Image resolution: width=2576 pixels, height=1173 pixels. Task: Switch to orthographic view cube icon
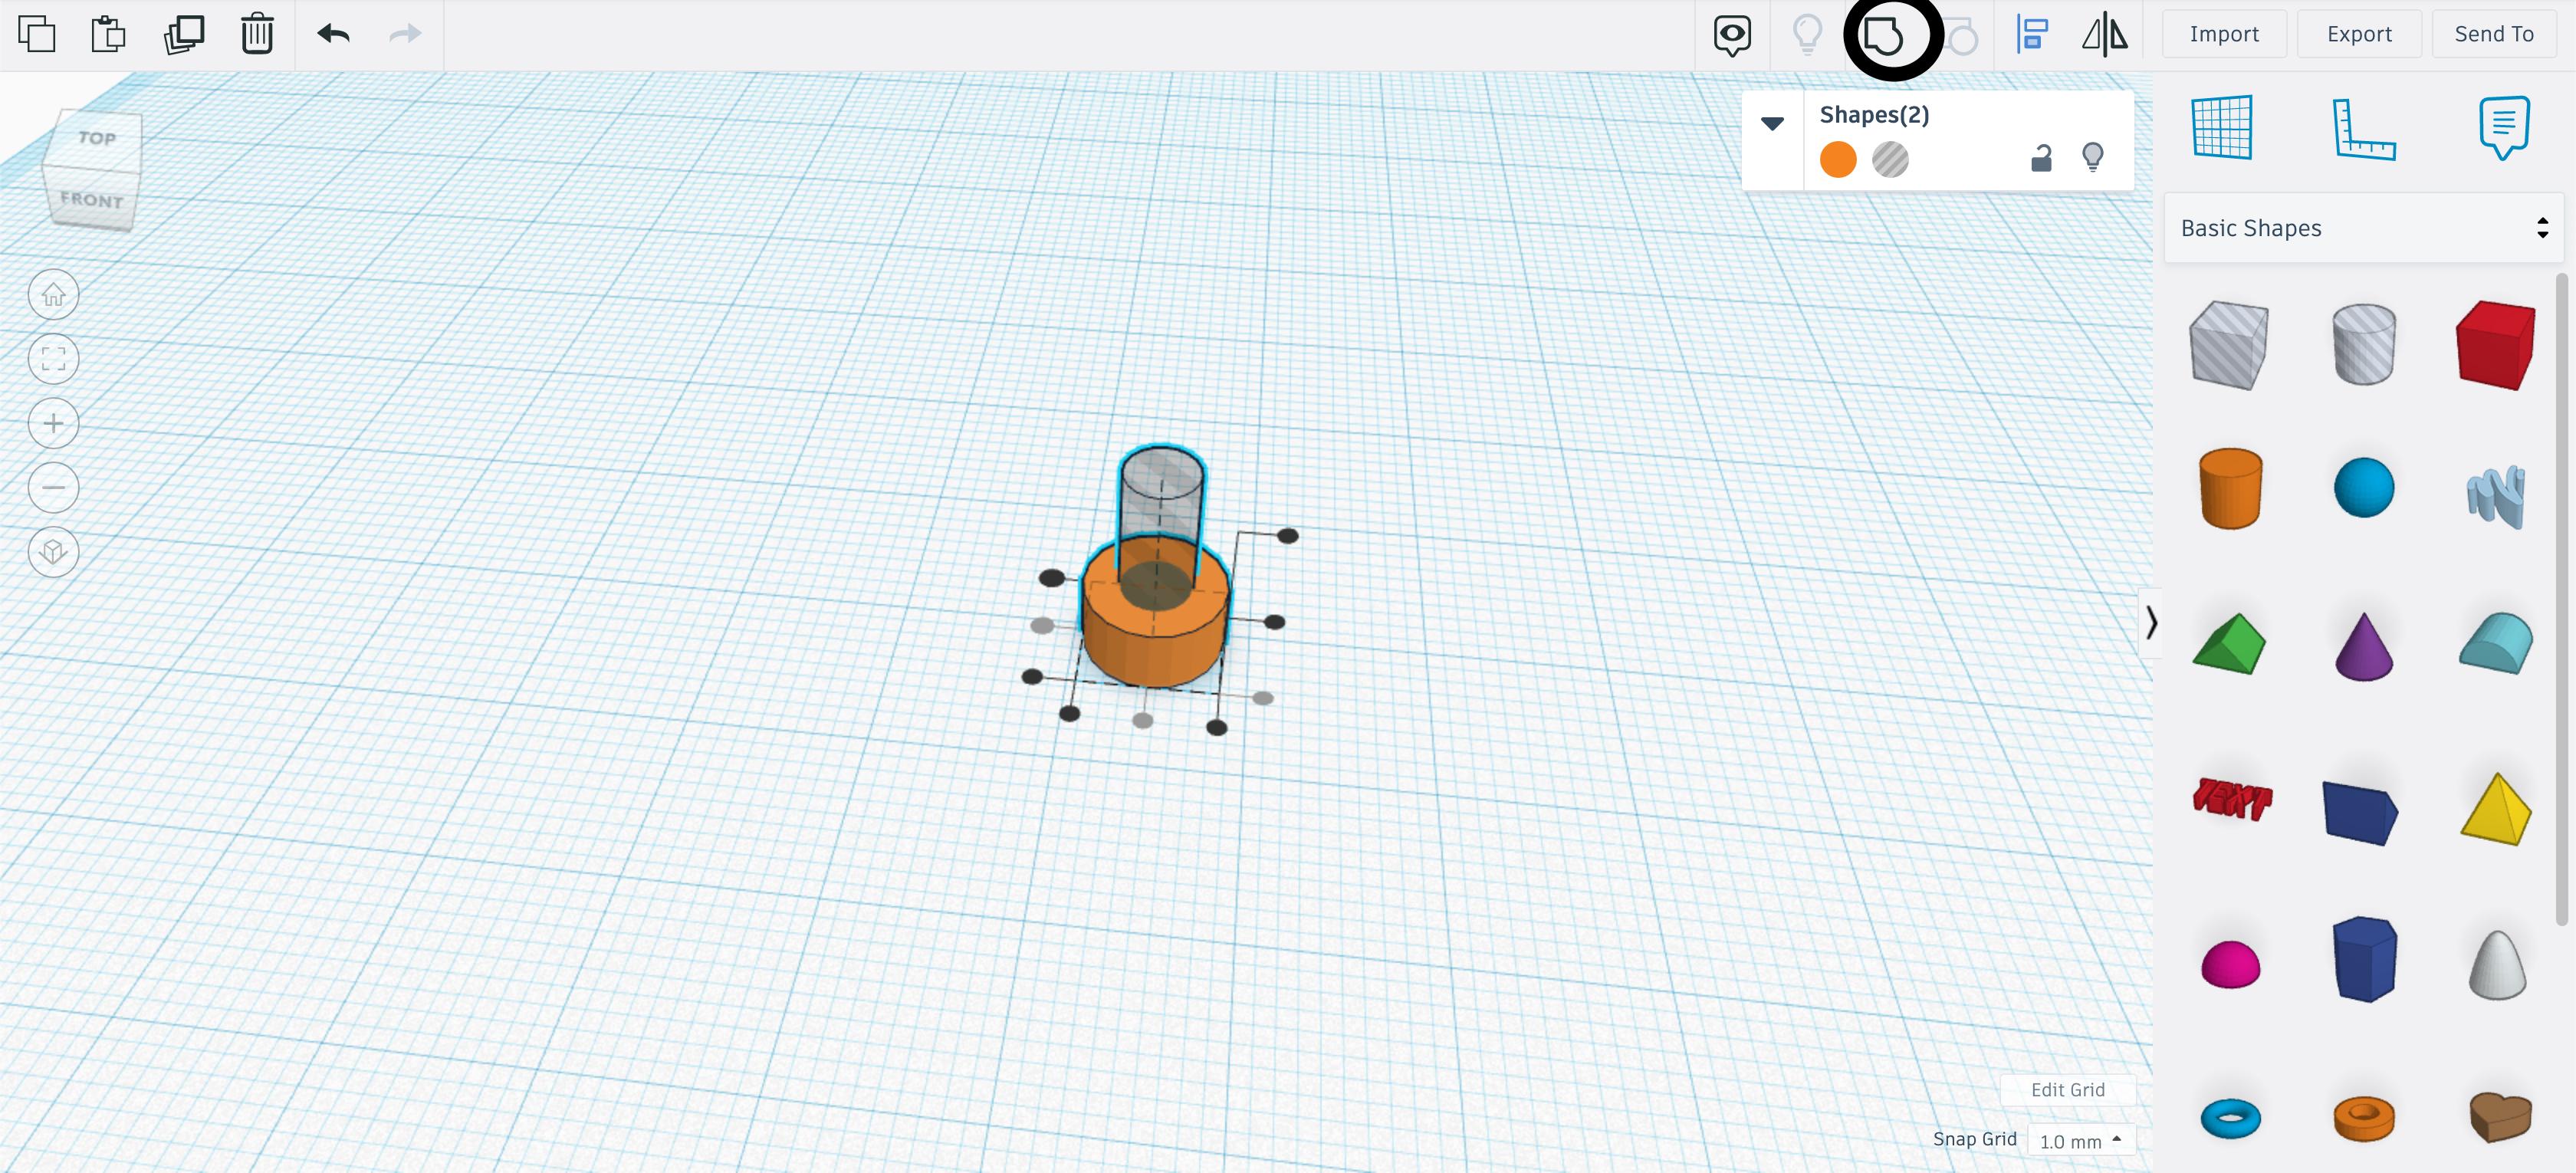(x=53, y=552)
